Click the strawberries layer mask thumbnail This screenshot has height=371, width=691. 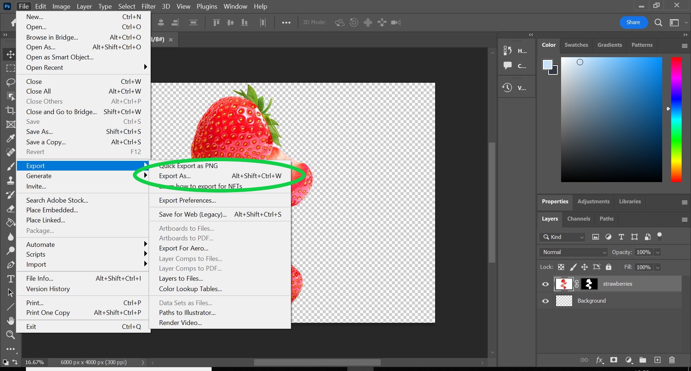tap(589, 284)
